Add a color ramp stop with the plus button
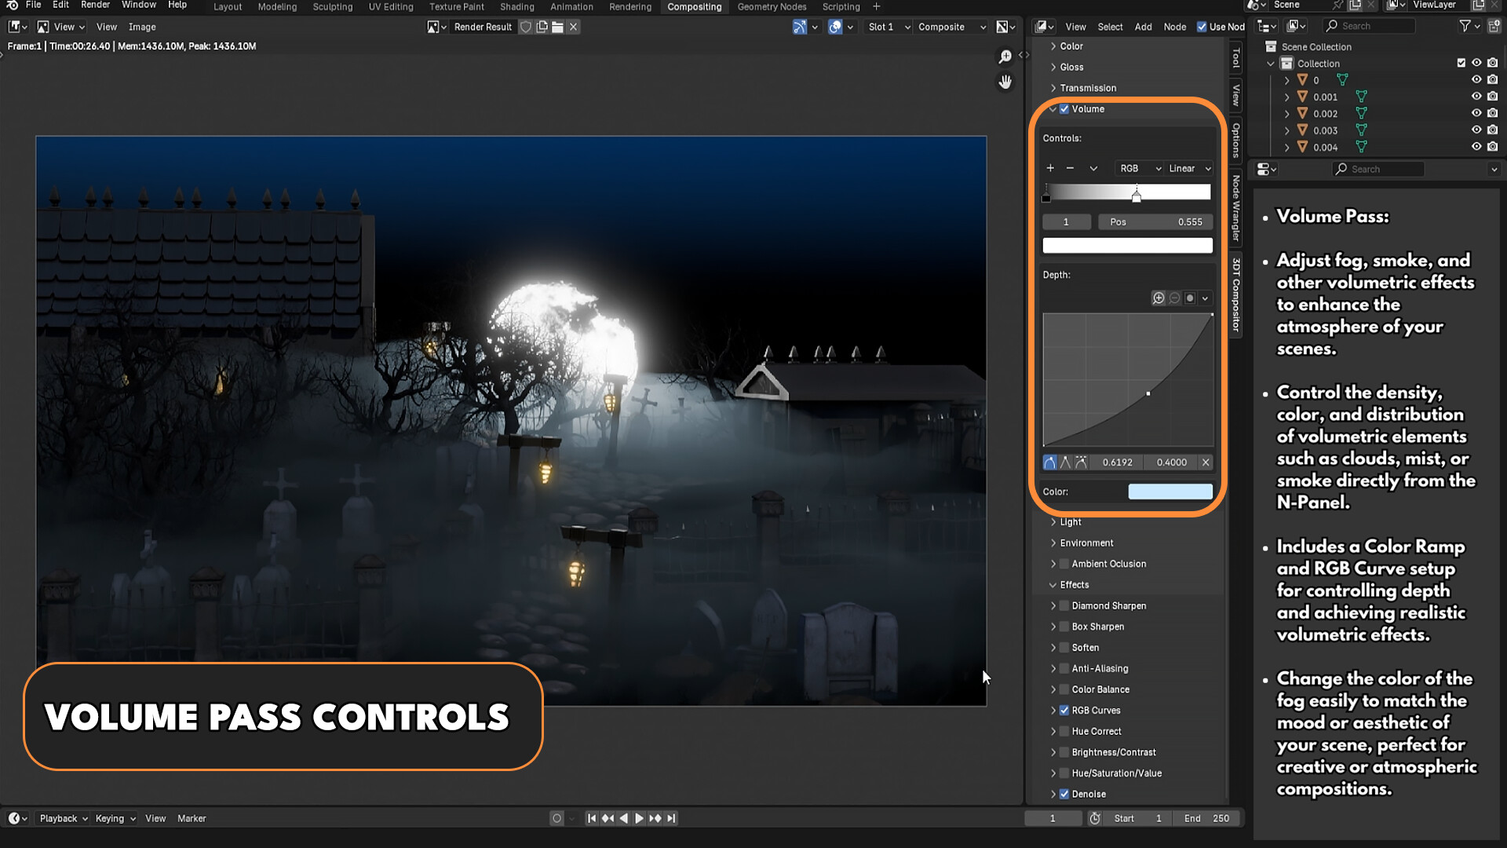Screen dimensions: 1507x848 (x=1051, y=168)
